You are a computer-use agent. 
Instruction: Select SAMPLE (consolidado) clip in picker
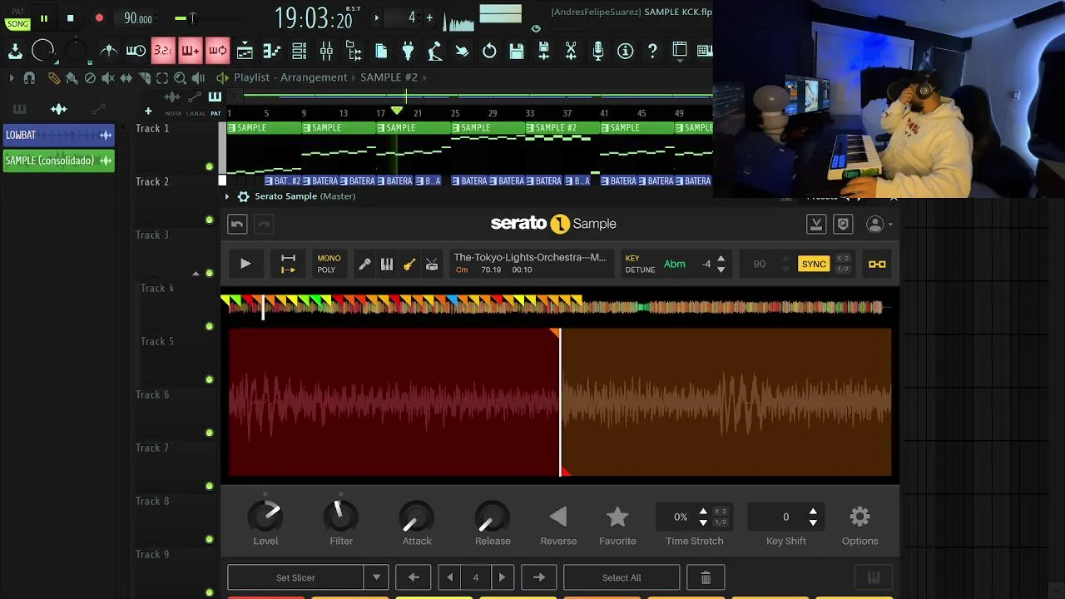(58, 161)
